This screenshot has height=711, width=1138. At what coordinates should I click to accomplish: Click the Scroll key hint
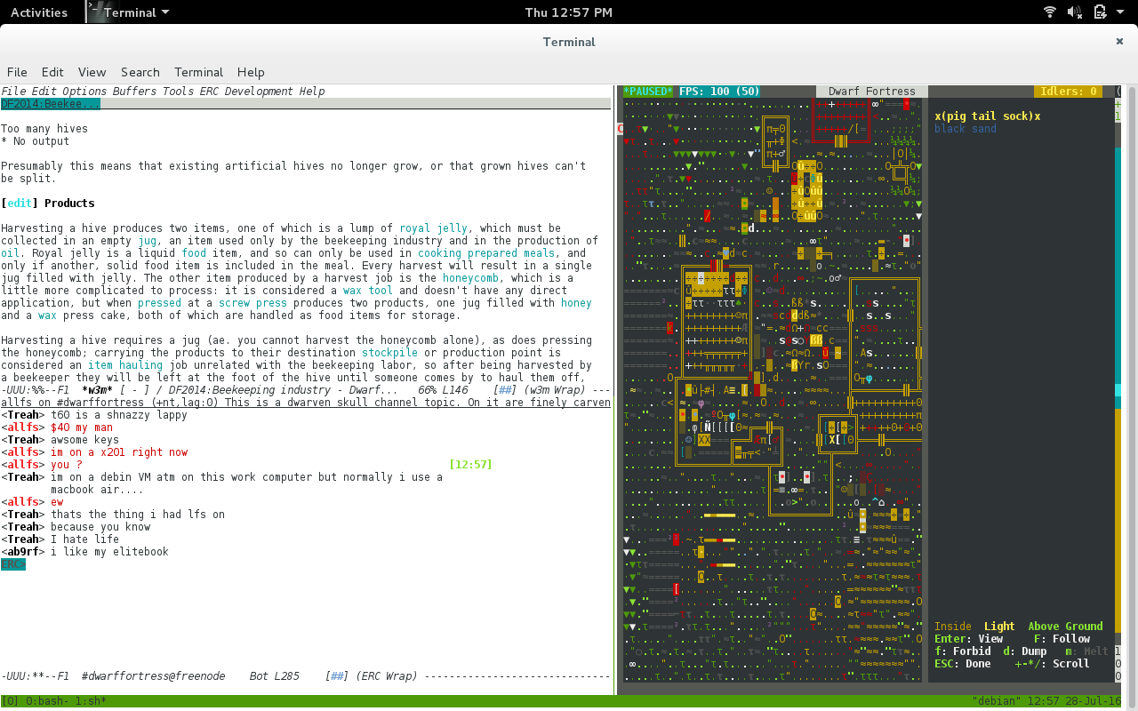1053,664
